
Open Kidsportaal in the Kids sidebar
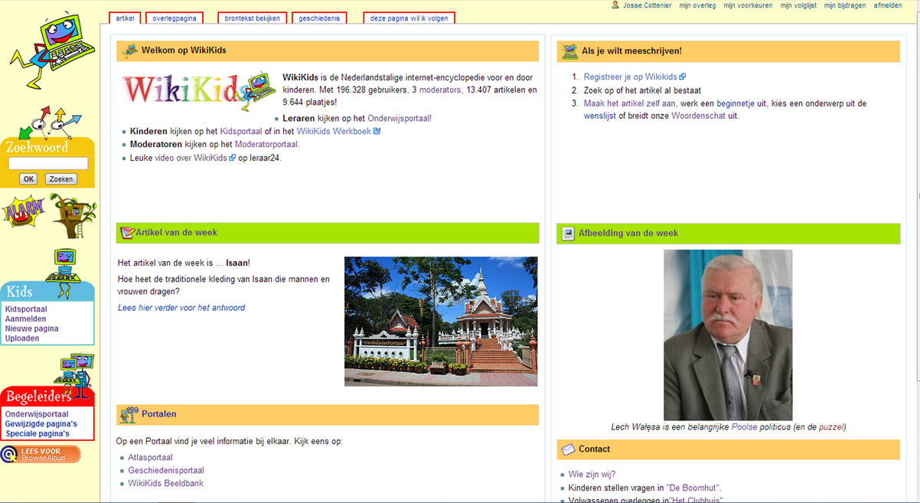[x=26, y=309]
